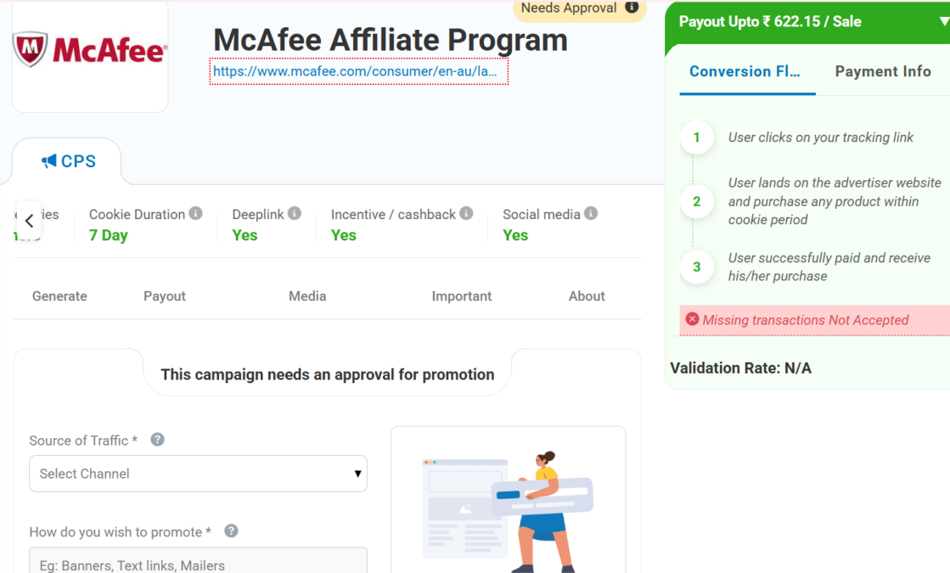
Task: Click the Source of Traffic help icon
Action: coord(157,440)
